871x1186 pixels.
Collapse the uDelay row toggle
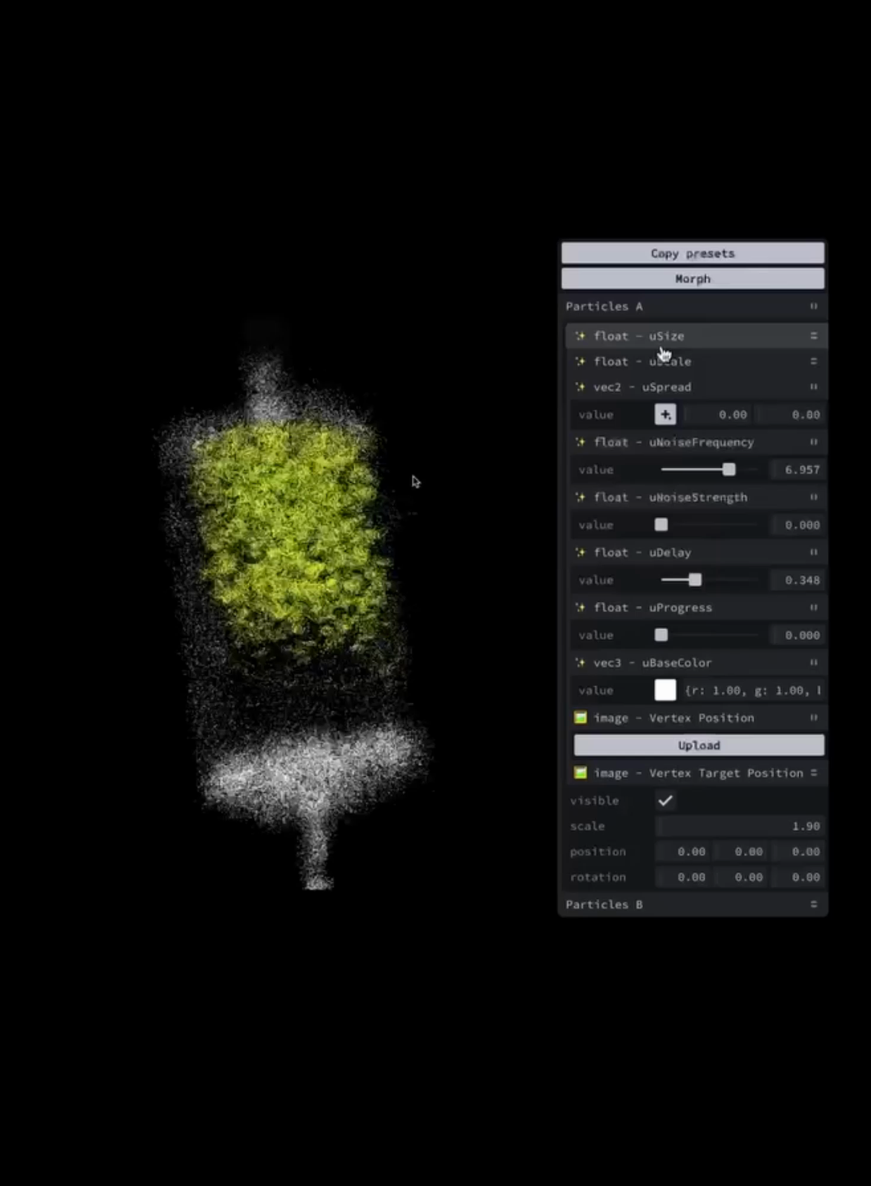coord(814,552)
